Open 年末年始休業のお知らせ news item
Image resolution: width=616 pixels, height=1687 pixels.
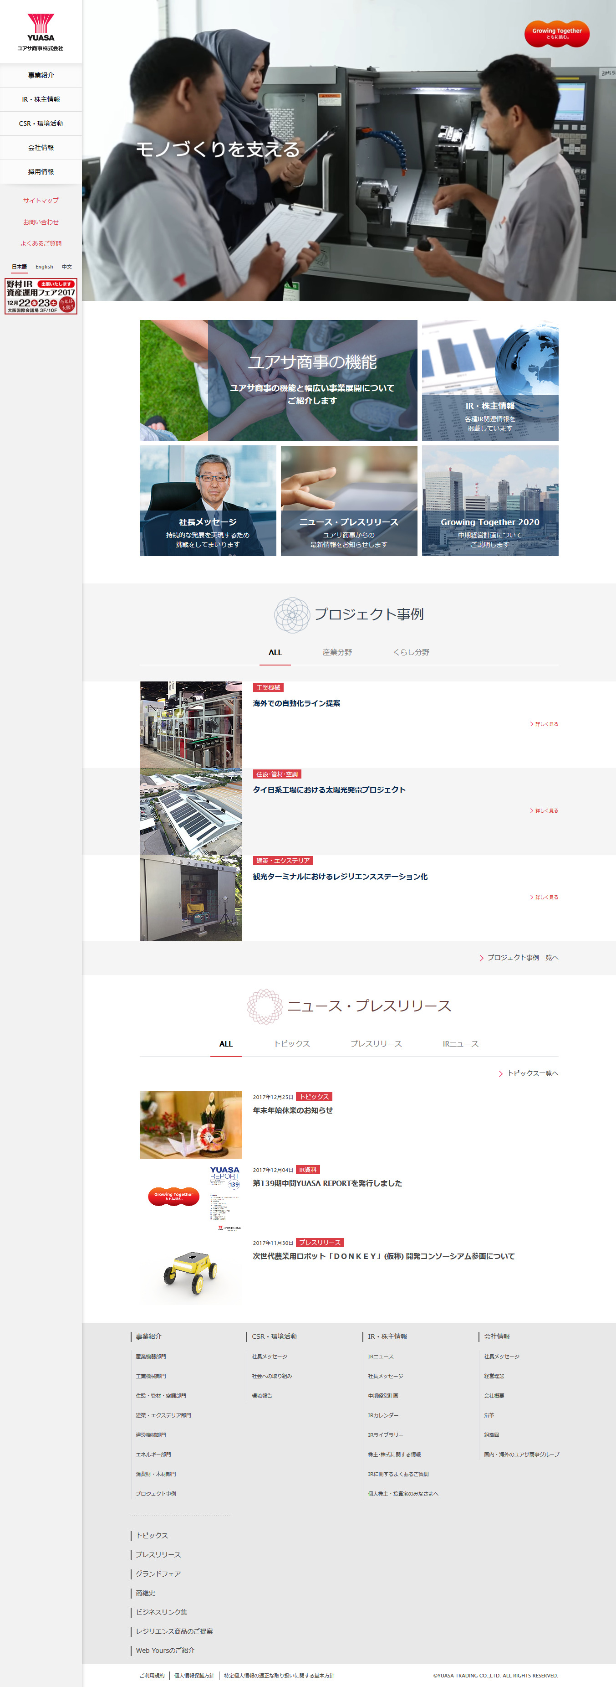pyautogui.click(x=293, y=1110)
